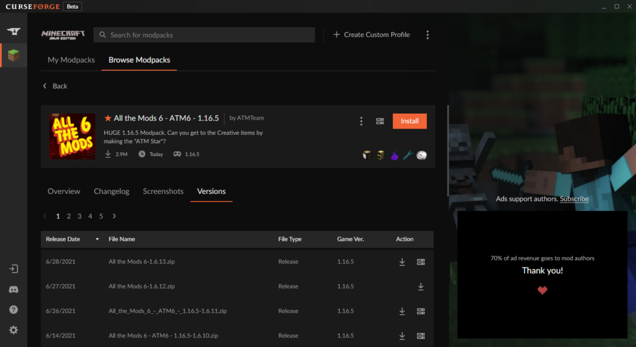Click the 6/14/2021 release date cell
The image size is (636, 347).
[61, 336]
